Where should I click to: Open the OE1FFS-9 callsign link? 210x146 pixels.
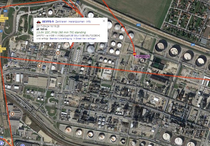tap(48, 21)
